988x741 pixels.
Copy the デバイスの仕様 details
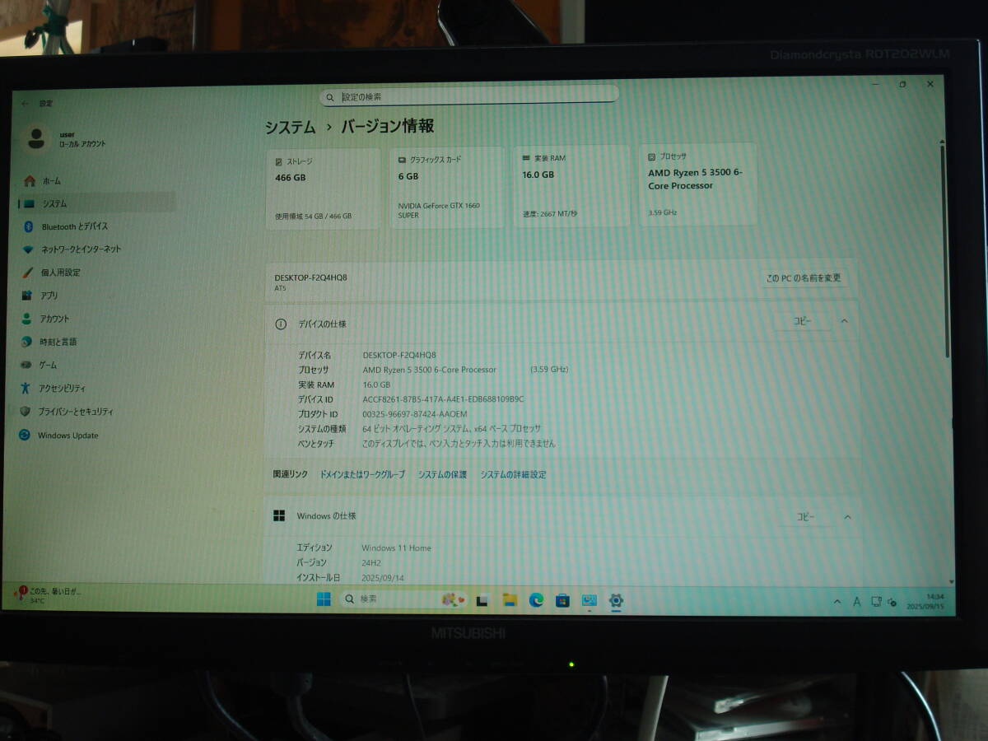pyautogui.click(x=803, y=322)
